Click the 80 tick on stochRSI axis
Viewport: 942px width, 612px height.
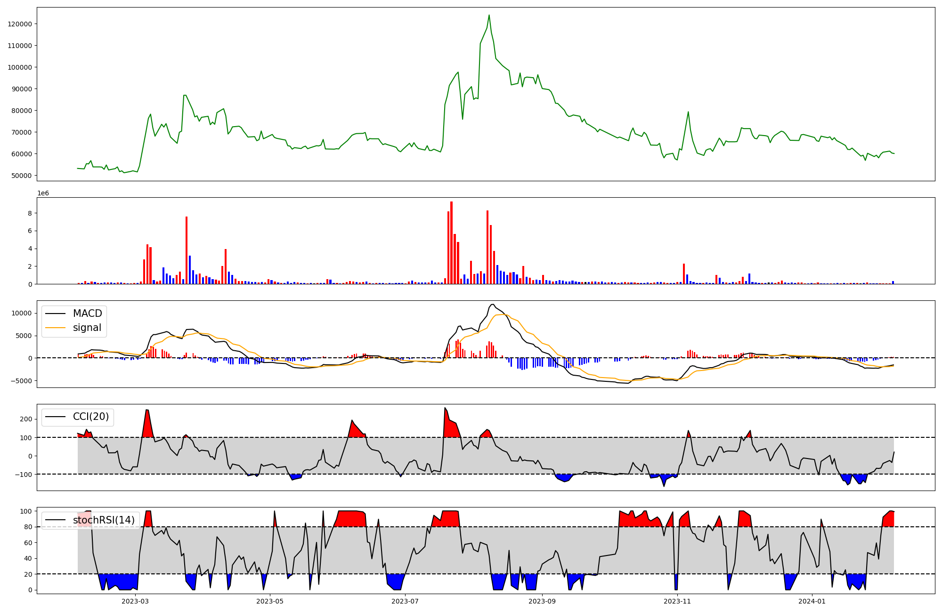tap(28, 527)
